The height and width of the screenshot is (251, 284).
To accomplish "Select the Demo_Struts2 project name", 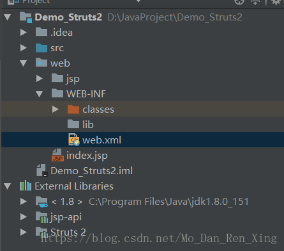I will (x=68, y=17).
